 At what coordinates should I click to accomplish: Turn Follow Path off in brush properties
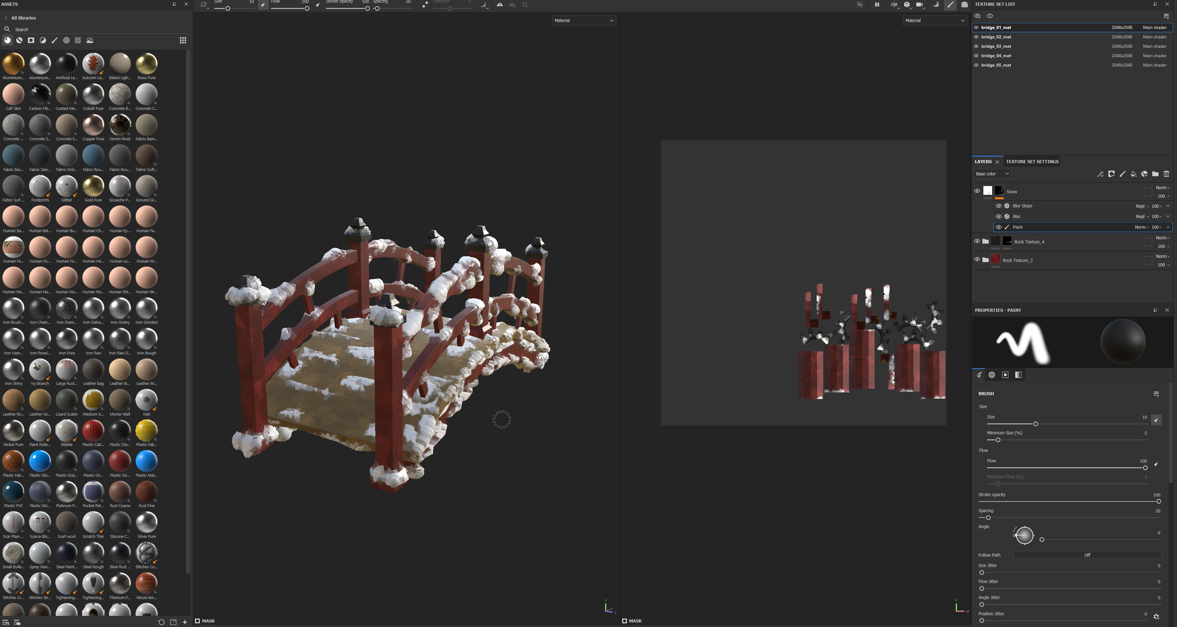[x=1087, y=555]
